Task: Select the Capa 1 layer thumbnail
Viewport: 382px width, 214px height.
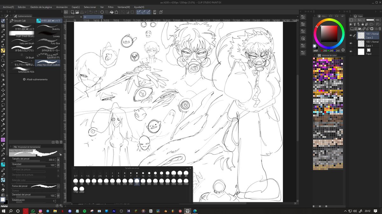Action: click(361, 43)
